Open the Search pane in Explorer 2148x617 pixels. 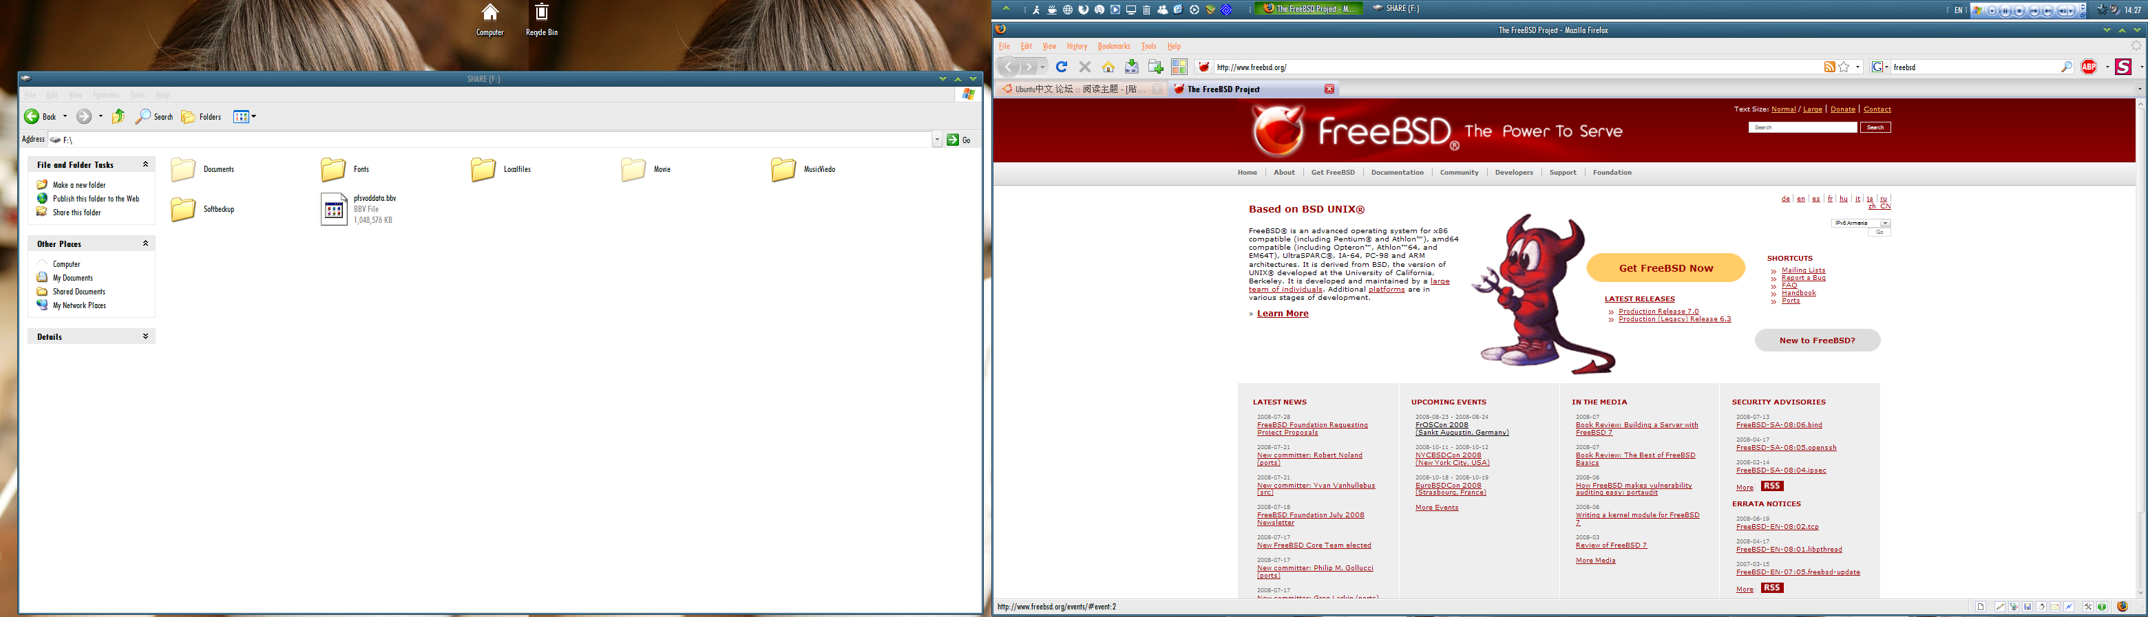click(x=154, y=116)
